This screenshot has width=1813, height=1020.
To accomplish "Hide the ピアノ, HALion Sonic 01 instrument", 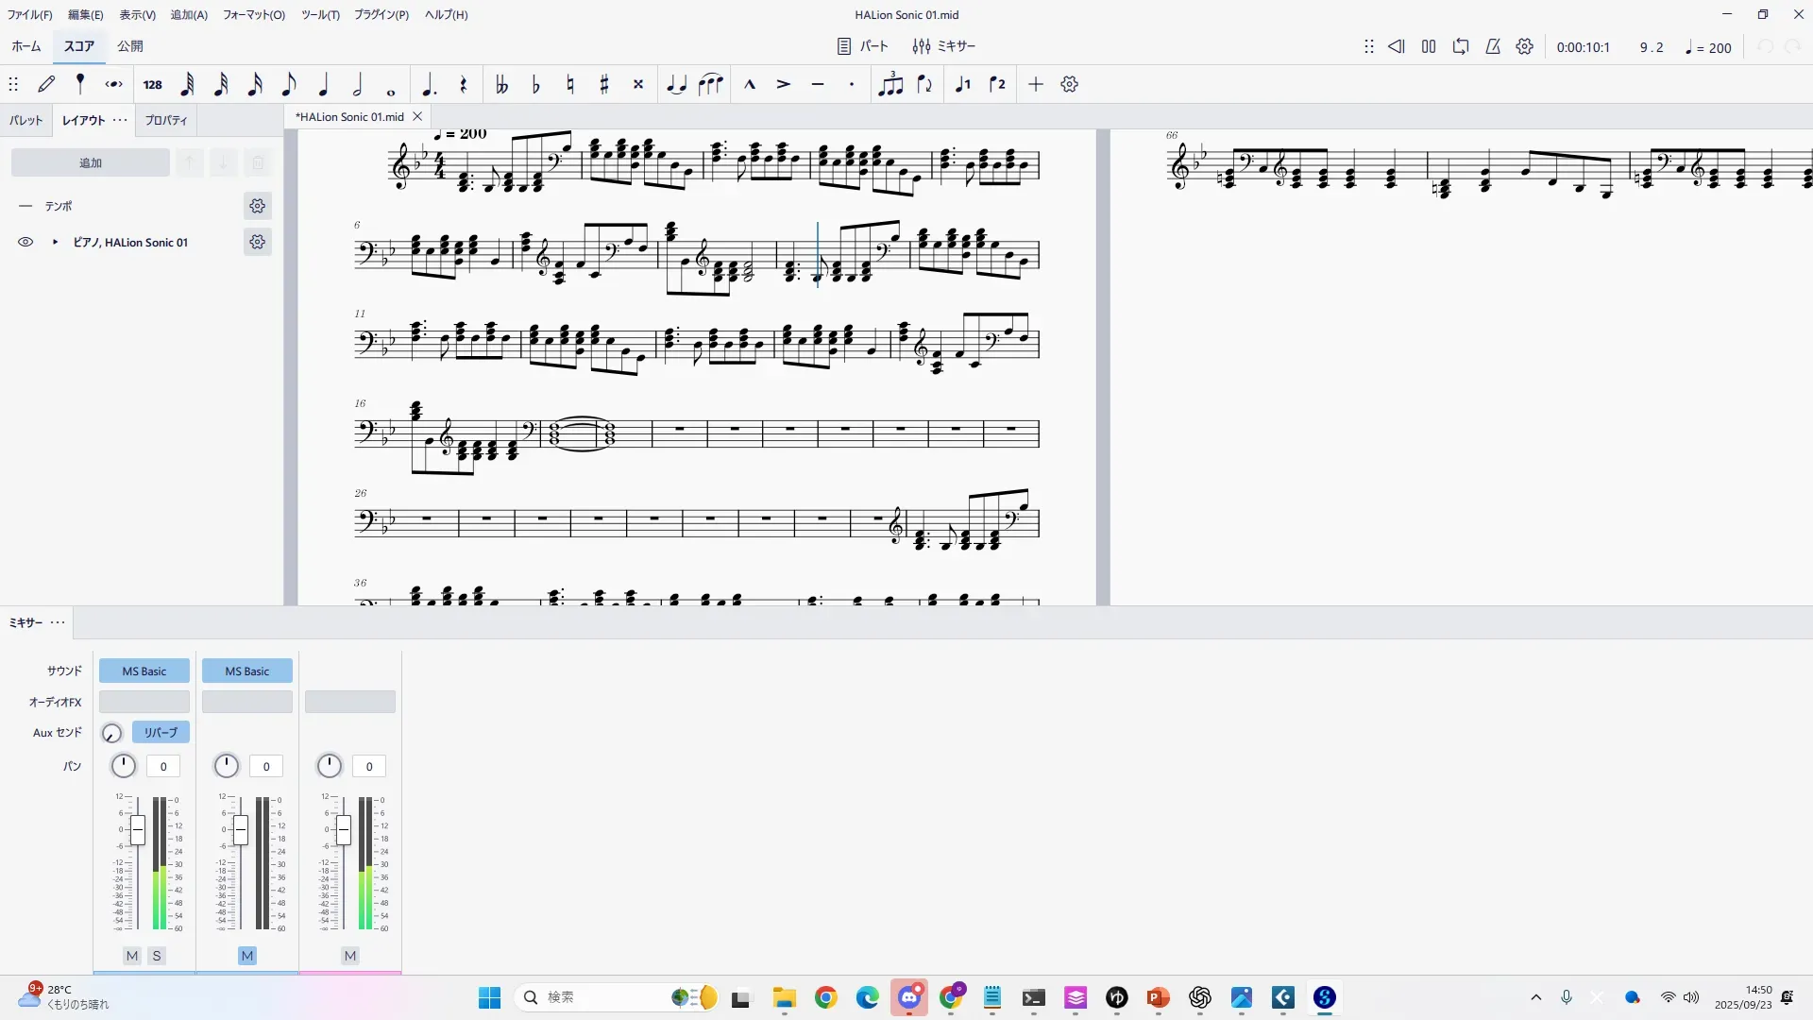I will [x=25, y=243].
